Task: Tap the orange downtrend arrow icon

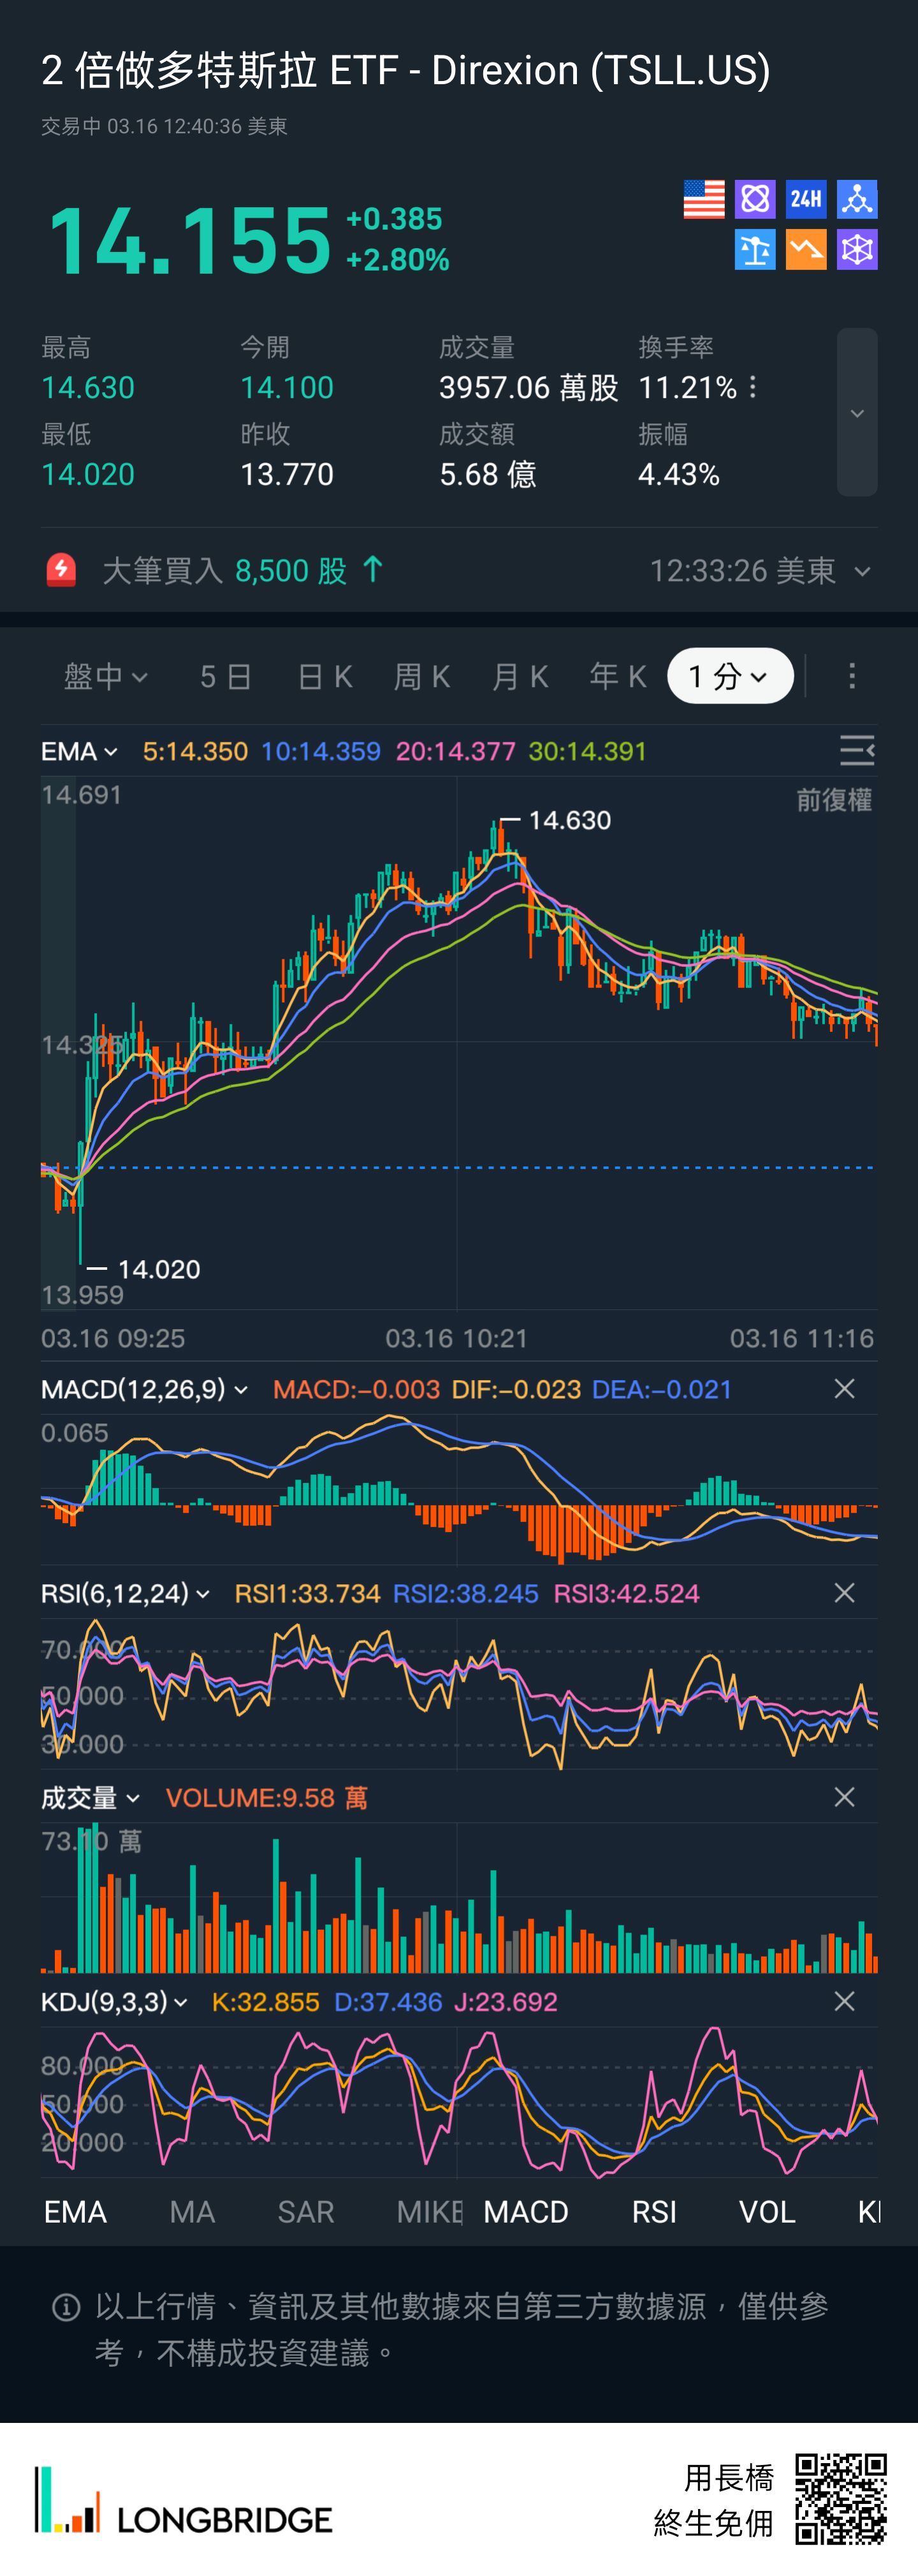Action: [x=806, y=250]
